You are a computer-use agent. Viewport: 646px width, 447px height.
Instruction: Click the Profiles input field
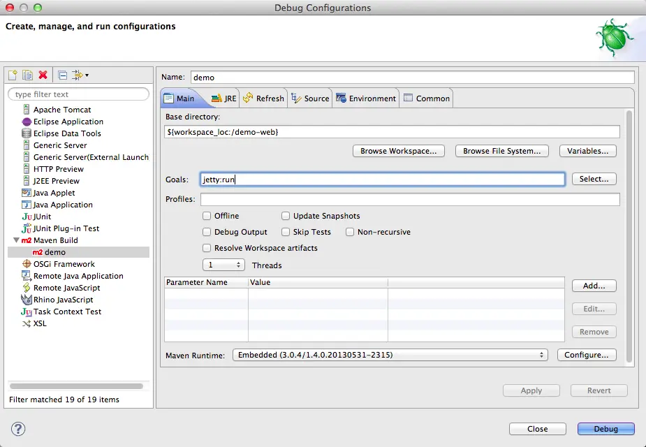410,199
